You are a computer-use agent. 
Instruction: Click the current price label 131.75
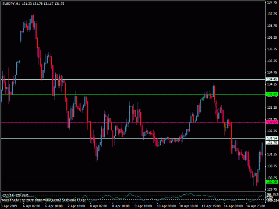(272, 143)
